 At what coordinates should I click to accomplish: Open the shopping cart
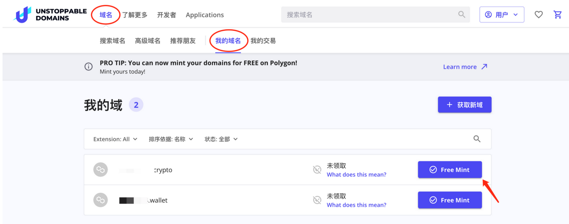coord(557,15)
